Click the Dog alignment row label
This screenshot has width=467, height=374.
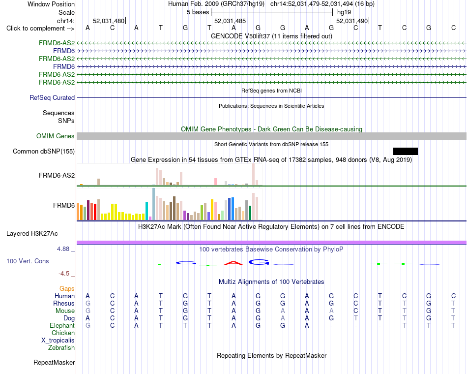point(69,318)
